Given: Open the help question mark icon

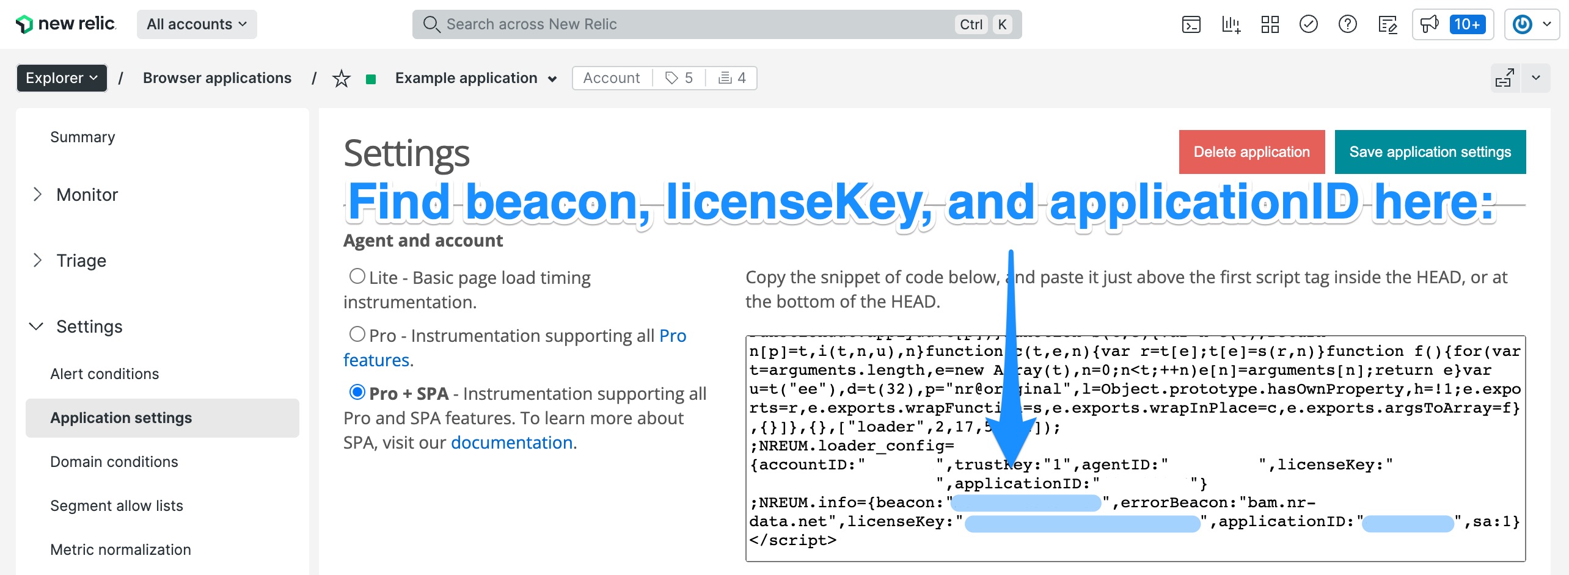Looking at the screenshot, I should pos(1348,24).
